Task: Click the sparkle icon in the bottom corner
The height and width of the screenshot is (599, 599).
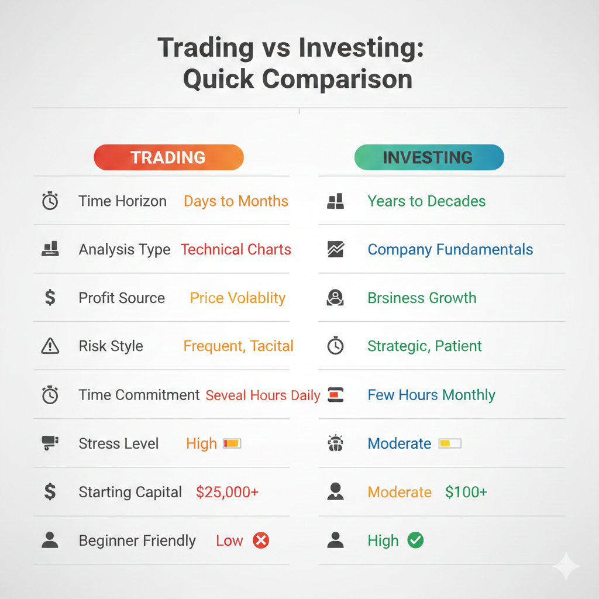Action: click(x=566, y=566)
